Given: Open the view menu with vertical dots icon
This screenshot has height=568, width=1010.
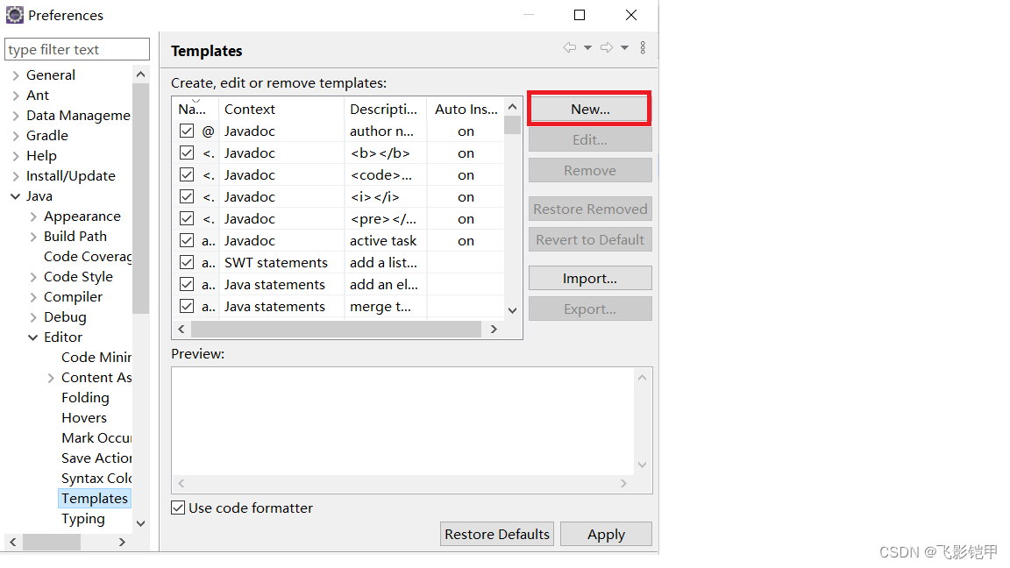Looking at the screenshot, I should click(x=643, y=47).
